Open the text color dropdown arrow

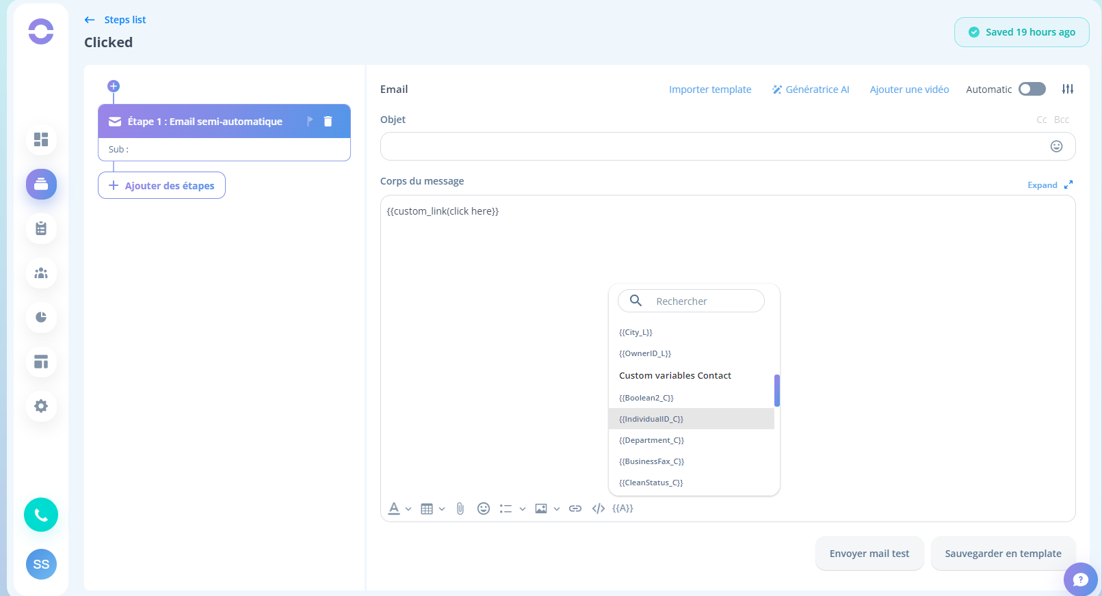click(408, 509)
